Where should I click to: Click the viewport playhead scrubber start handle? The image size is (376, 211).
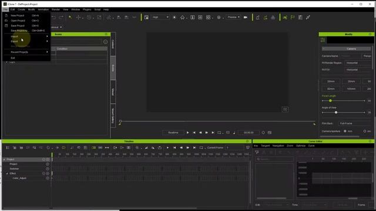[x=120, y=121]
